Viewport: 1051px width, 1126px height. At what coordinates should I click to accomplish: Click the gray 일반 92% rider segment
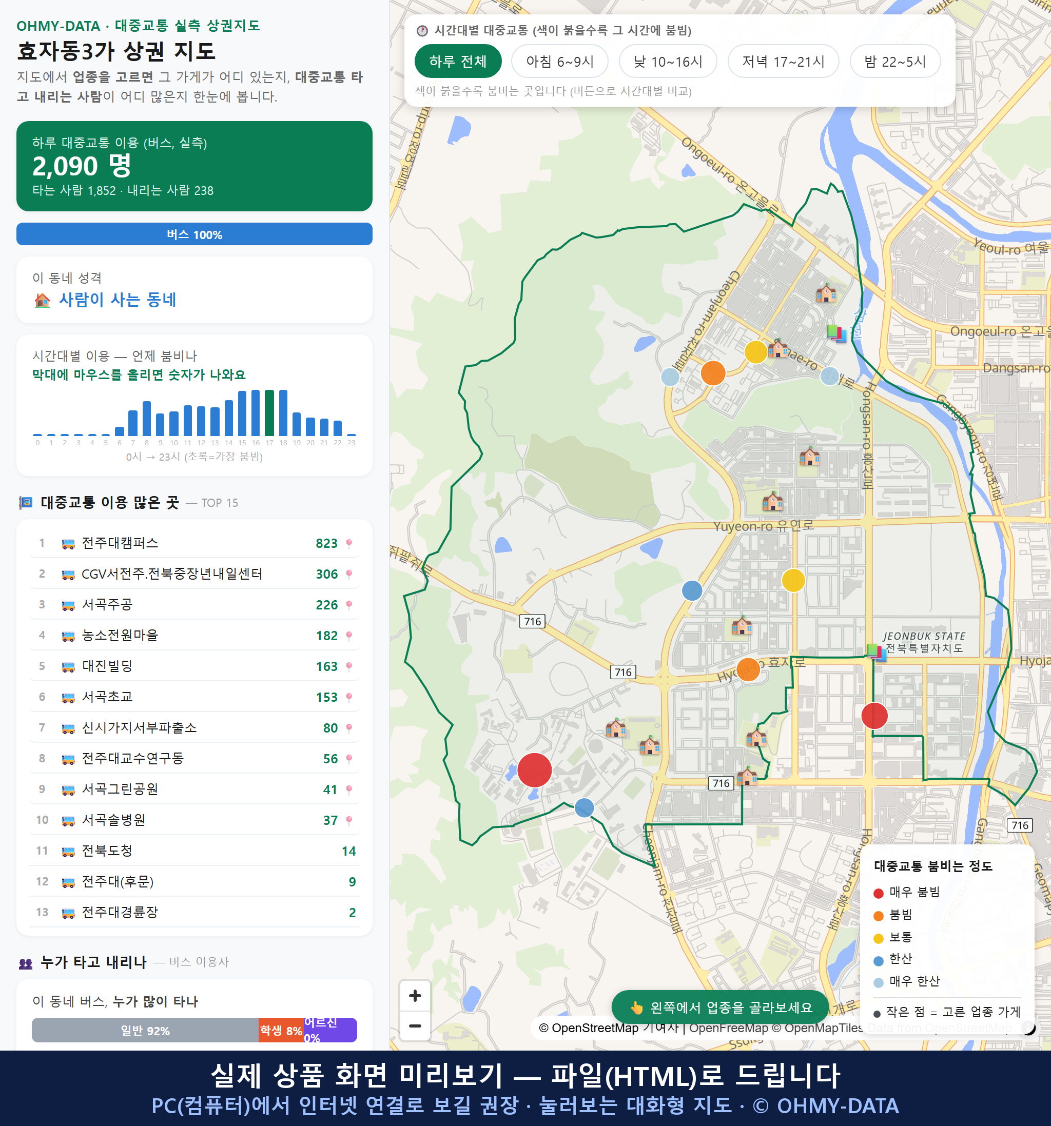pyautogui.click(x=145, y=1030)
